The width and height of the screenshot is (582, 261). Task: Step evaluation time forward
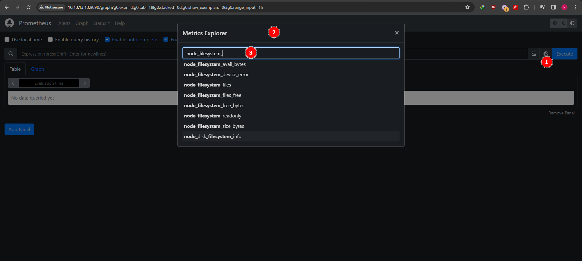(85, 83)
